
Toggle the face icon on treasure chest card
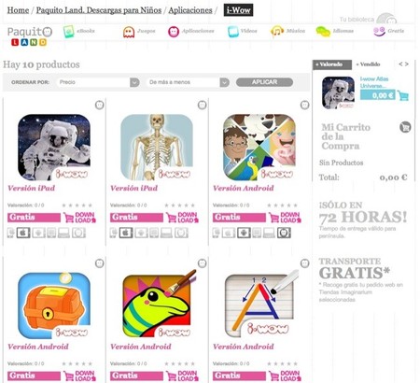pos(99,263)
